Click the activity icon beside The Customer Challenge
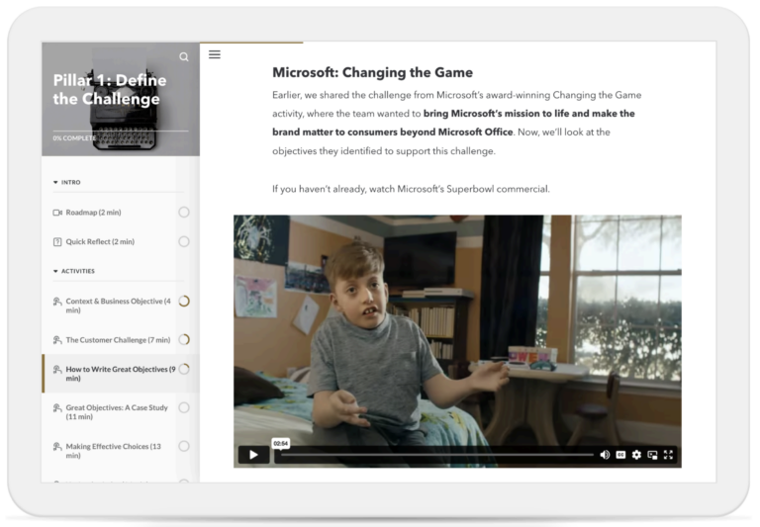The width and height of the screenshot is (760, 527). coord(57,340)
